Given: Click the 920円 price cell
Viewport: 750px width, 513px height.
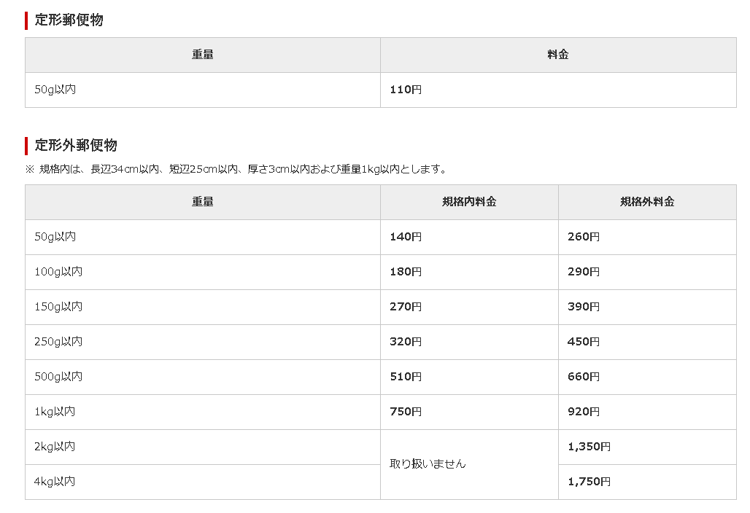Looking at the screenshot, I should pyautogui.click(x=647, y=412).
